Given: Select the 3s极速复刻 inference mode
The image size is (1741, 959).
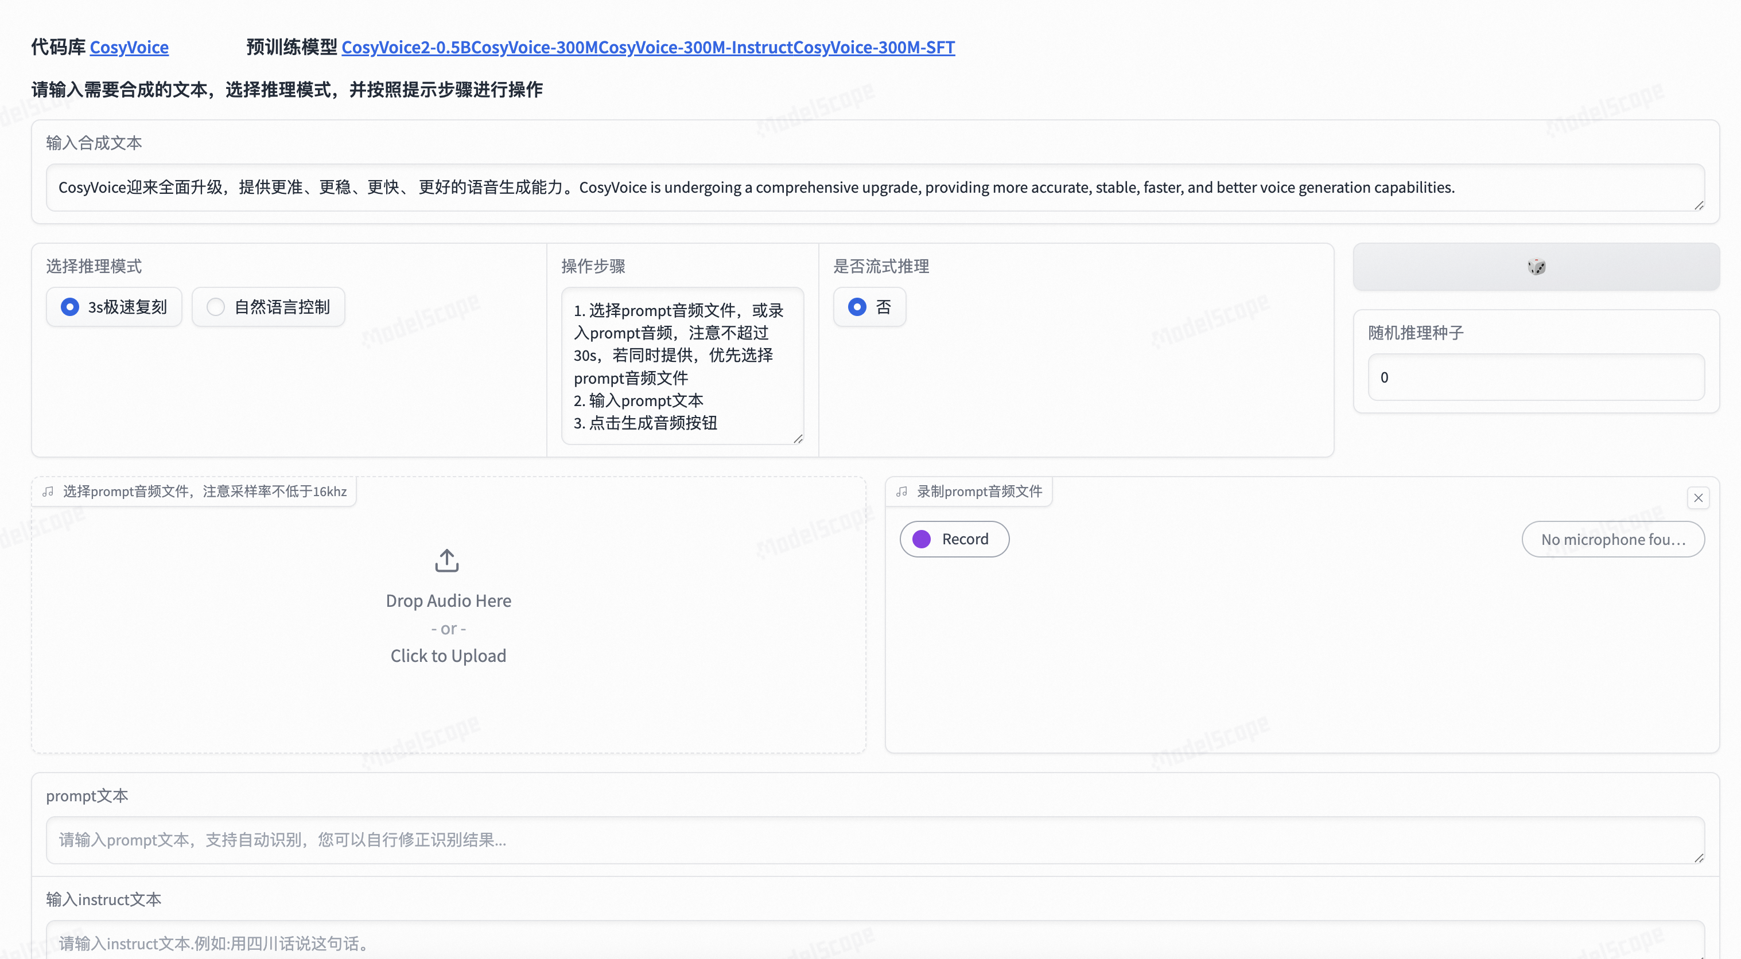Looking at the screenshot, I should click(x=114, y=307).
